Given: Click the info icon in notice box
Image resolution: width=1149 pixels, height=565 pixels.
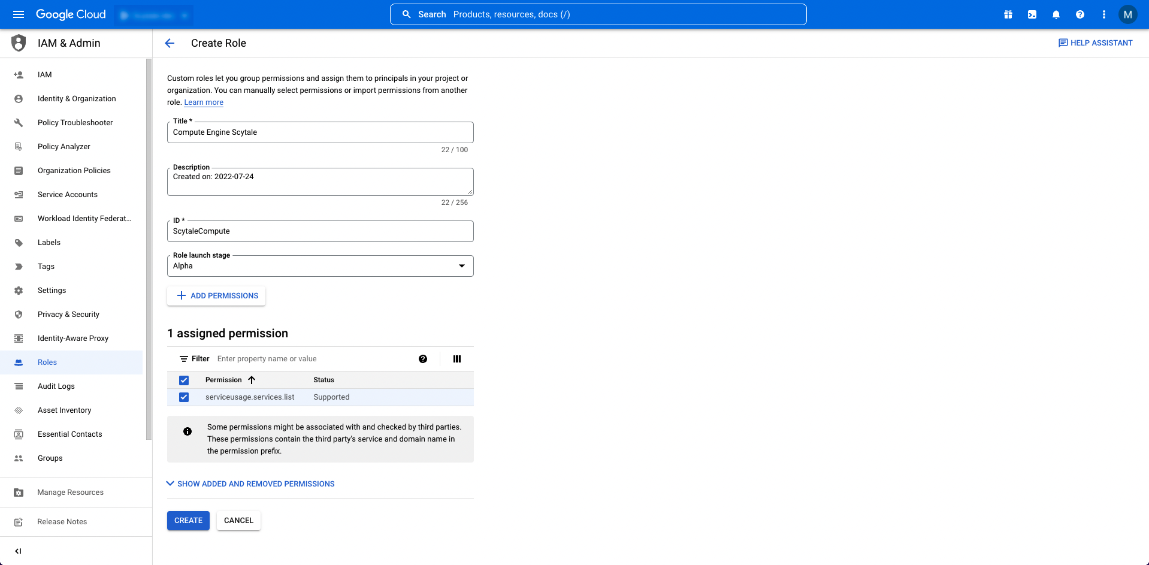Looking at the screenshot, I should pyautogui.click(x=188, y=431).
